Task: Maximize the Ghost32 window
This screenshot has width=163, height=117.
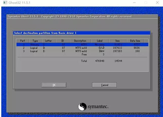Action: tap(146, 3)
